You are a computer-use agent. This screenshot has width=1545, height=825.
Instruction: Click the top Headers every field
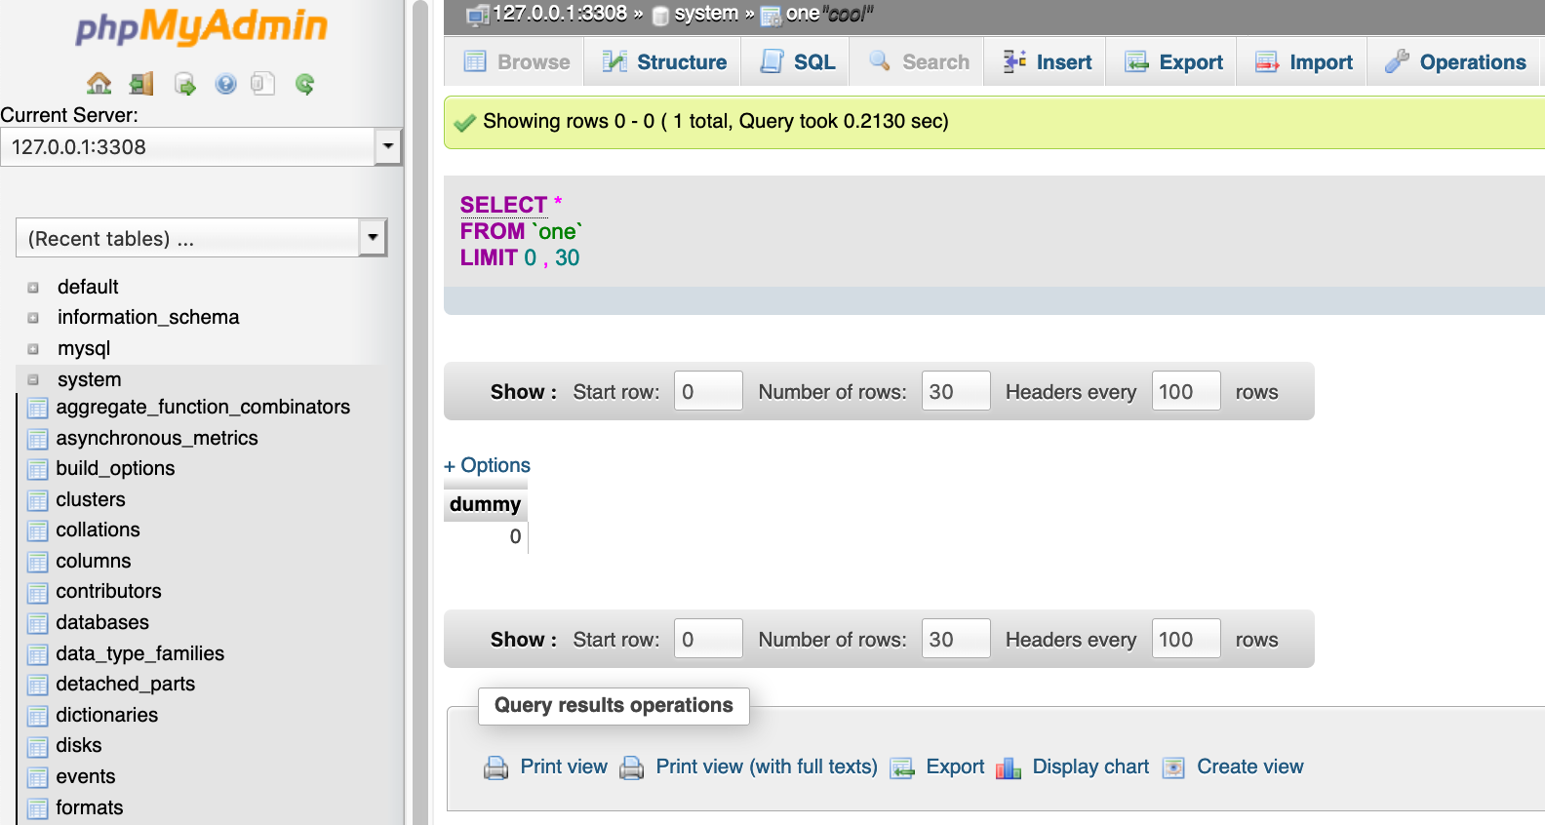tap(1186, 391)
